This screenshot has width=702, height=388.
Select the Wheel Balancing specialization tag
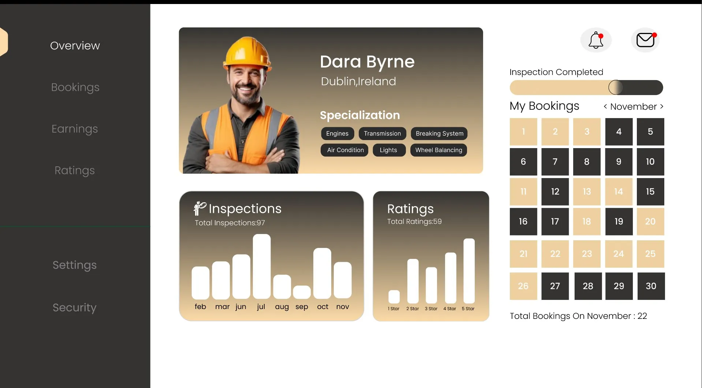pos(438,150)
